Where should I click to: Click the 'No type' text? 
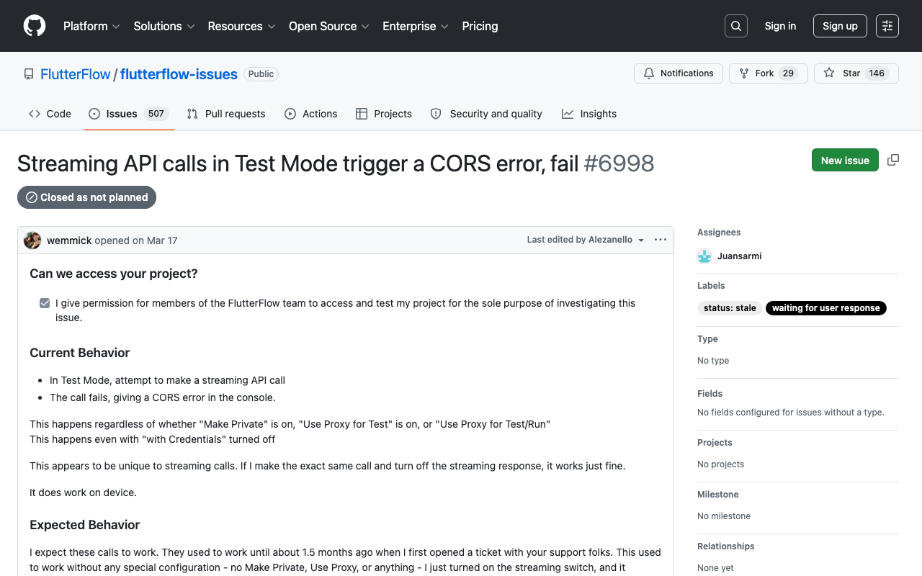713,361
